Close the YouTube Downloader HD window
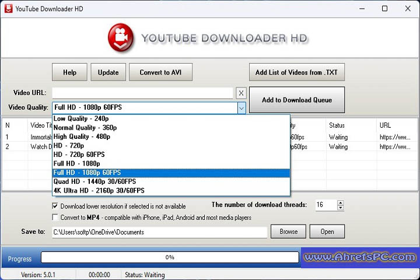 coord(408,9)
